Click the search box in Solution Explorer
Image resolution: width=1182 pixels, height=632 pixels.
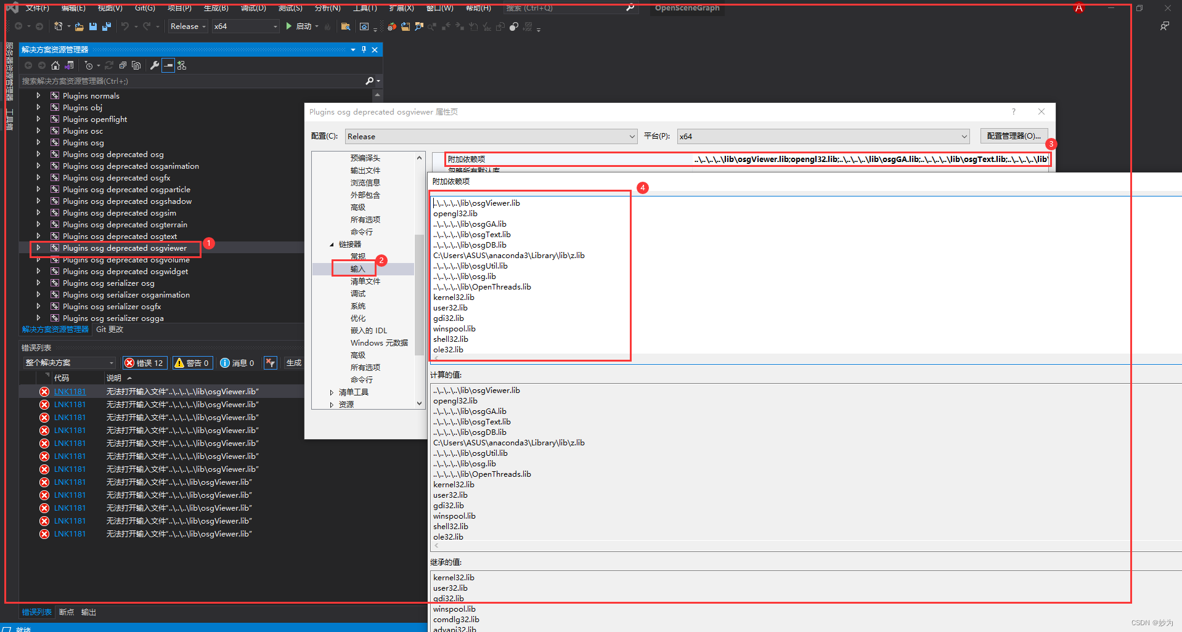click(191, 81)
